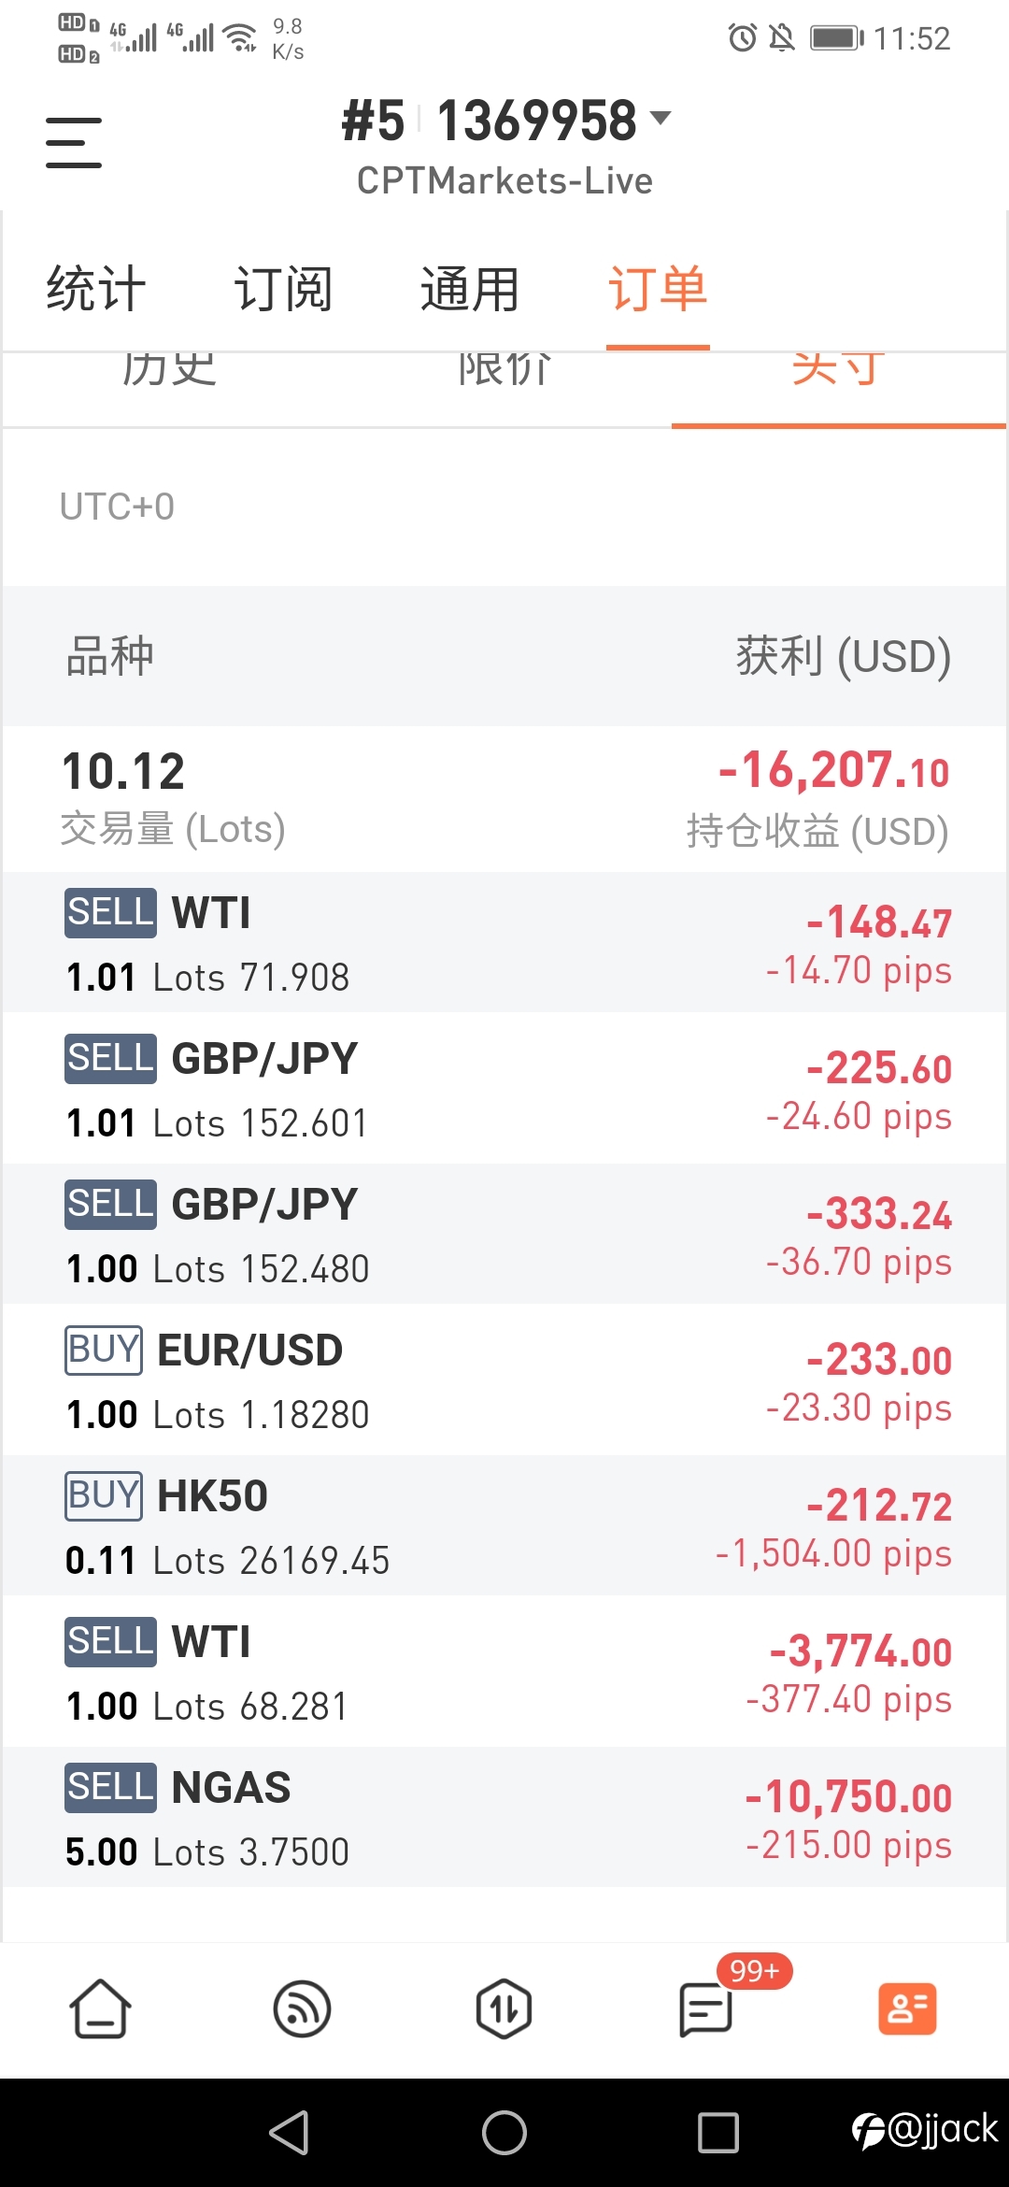Open the BUY EUR/USD order row
Image resolution: width=1009 pixels, height=2187 pixels.
pos(504,1380)
